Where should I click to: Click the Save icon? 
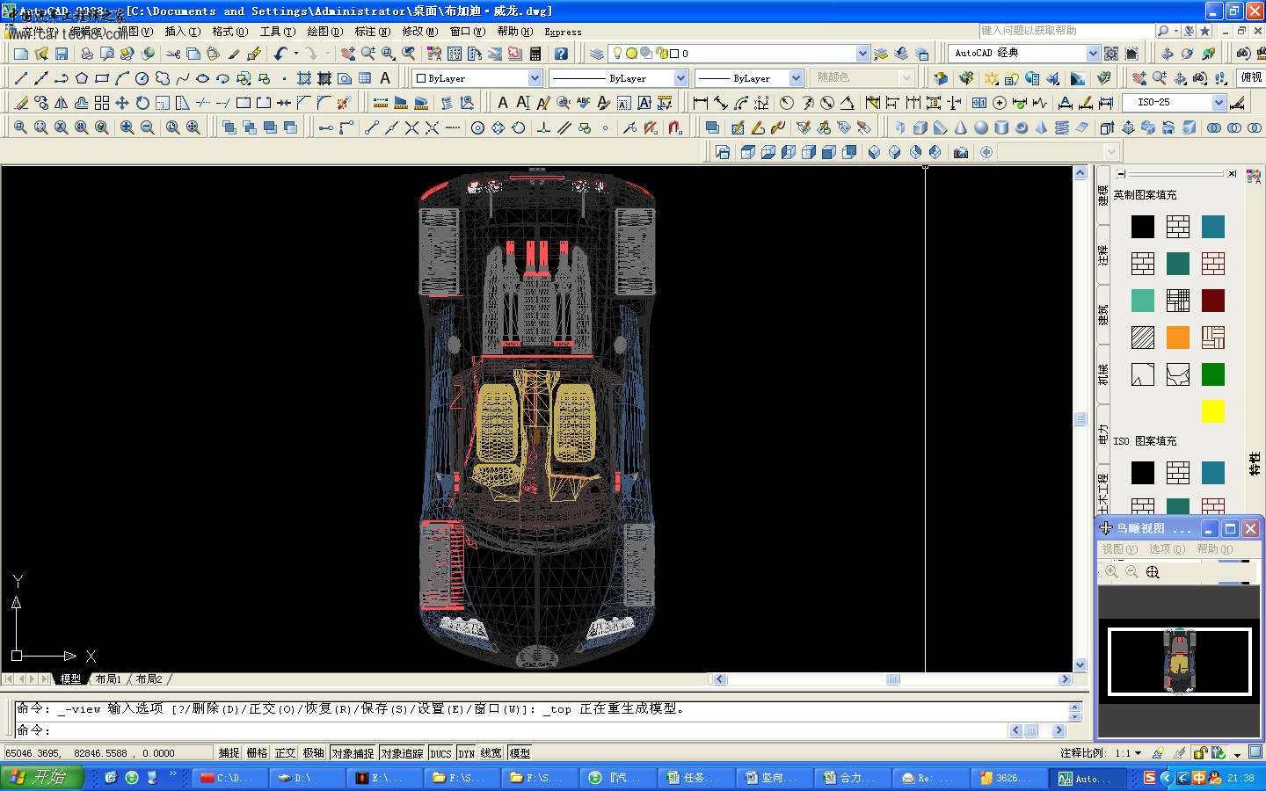click(x=62, y=54)
